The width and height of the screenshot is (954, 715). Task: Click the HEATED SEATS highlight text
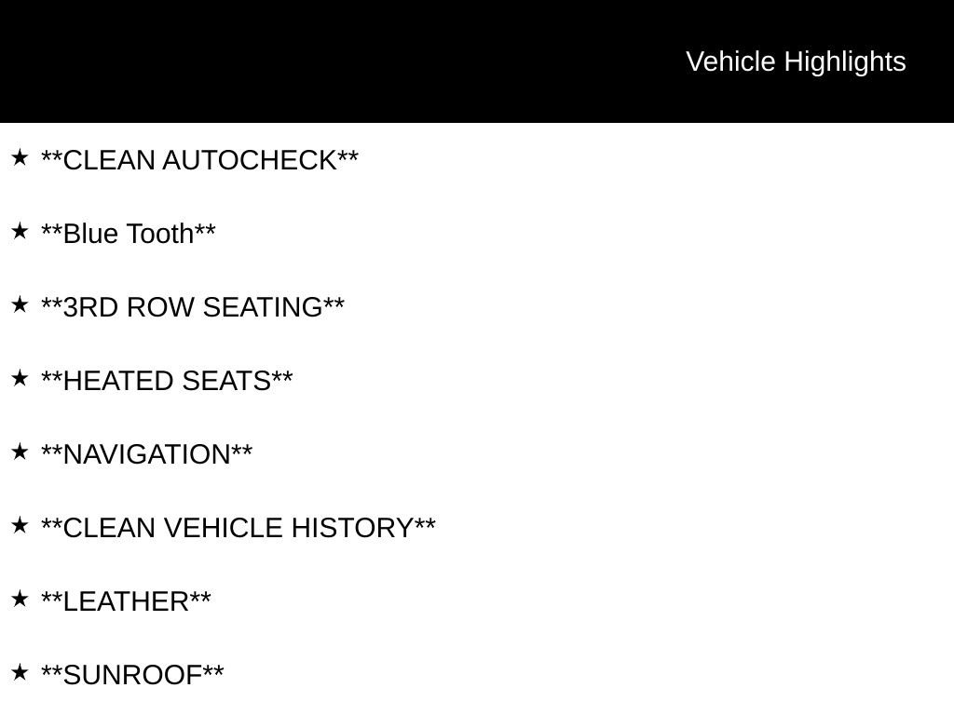pos(167,381)
